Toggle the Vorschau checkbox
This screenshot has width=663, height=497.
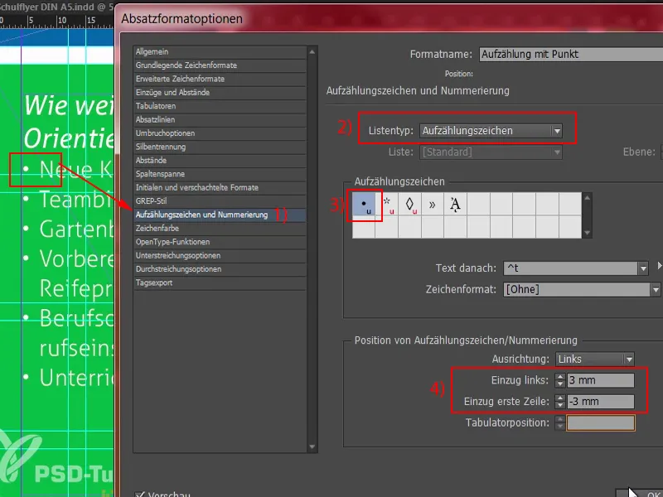click(139, 494)
